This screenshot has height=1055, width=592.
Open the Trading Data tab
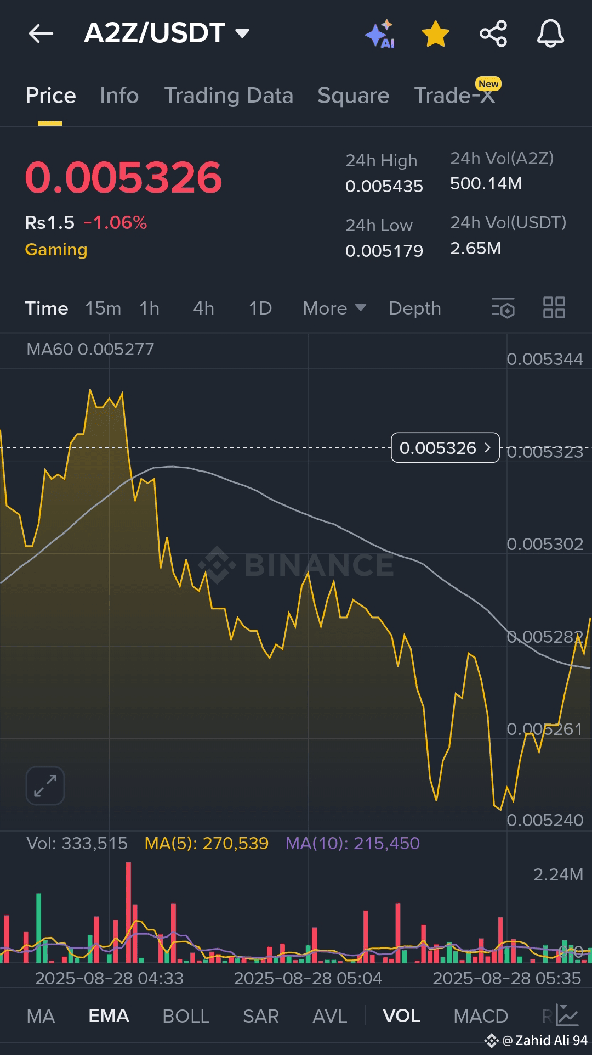pyautogui.click(x=229, y=96)
